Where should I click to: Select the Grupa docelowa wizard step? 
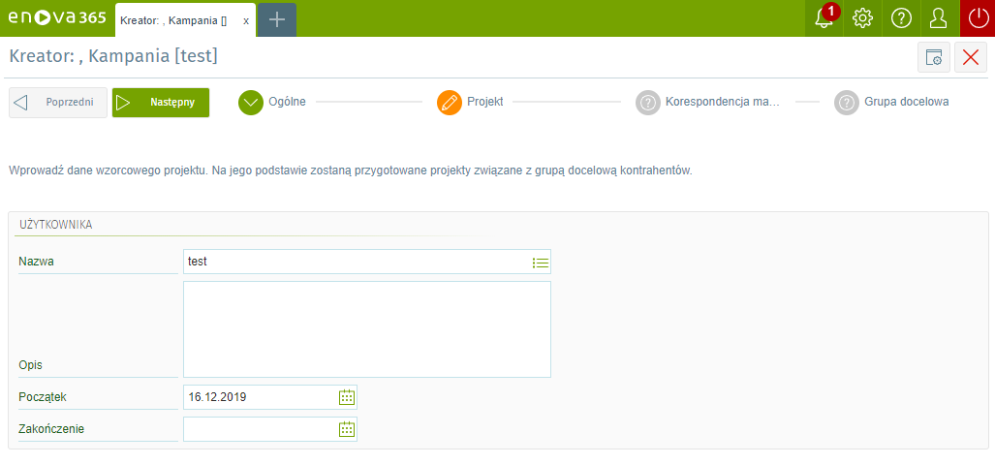pyautogui.click(x=891, y=102)
